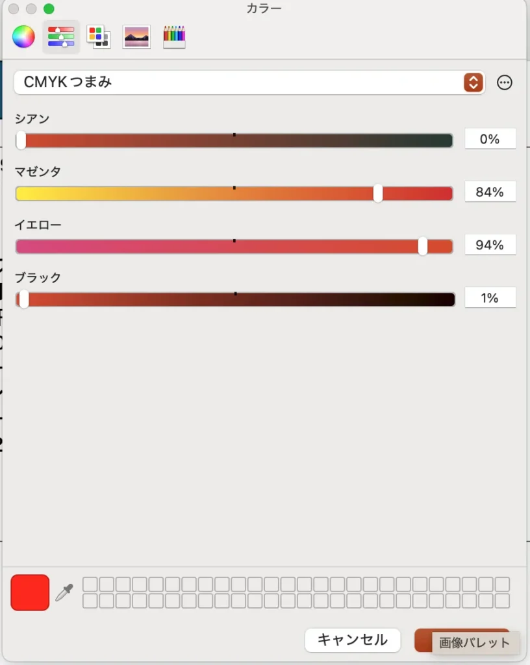Edit the イエロー 94% value field
This screenshot has width=530, height=665.
490,245
